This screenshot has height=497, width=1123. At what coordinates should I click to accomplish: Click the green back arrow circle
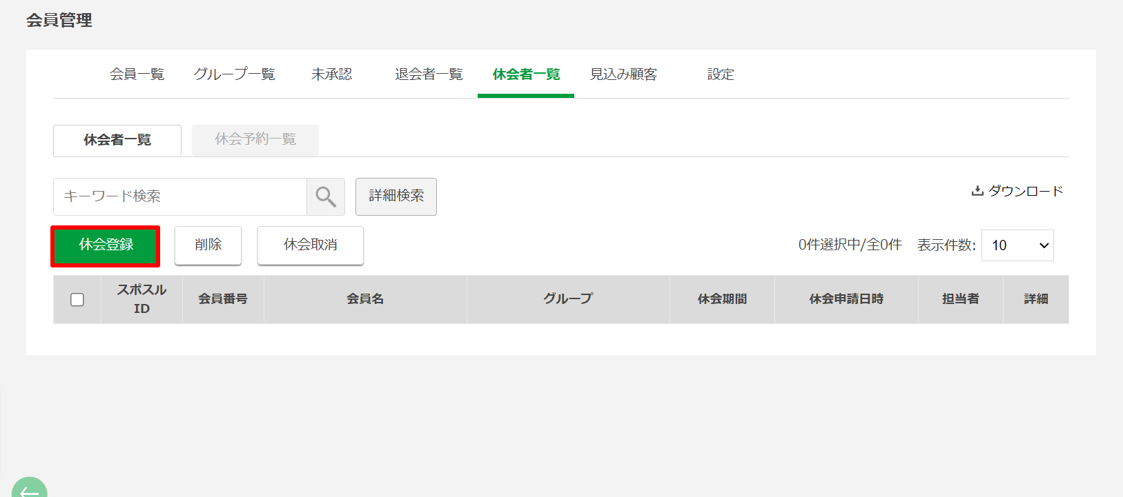(x=30, y=488)
